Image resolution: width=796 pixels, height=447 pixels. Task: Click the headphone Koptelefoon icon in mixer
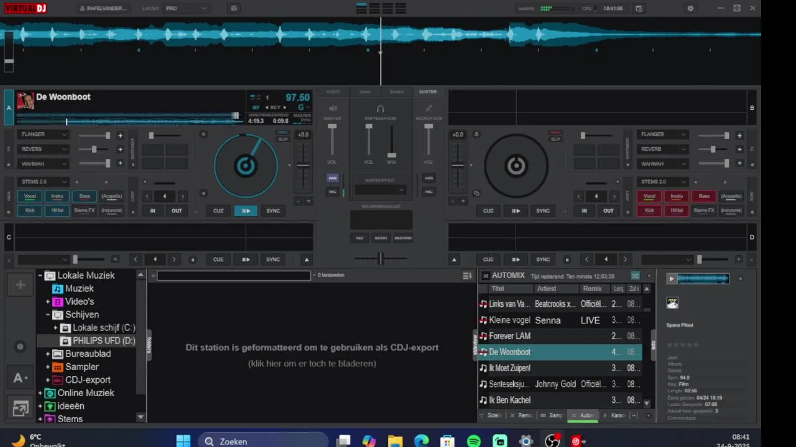click(381, 109)
